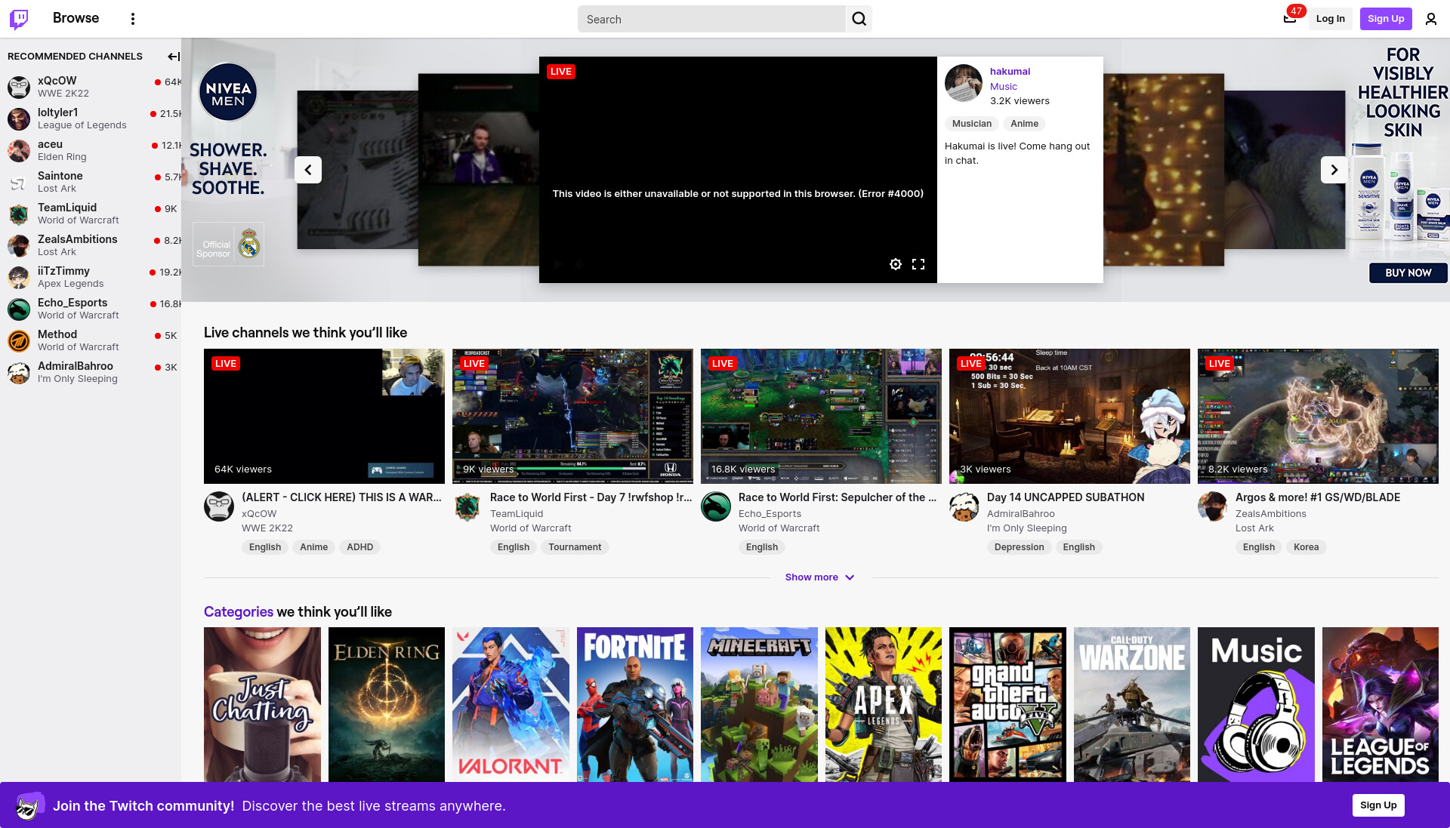Open ZealsAmbitions Lost Ark stream thumbnail
This screenshot has height=828, width=1450.
(x=1318, y=416)
